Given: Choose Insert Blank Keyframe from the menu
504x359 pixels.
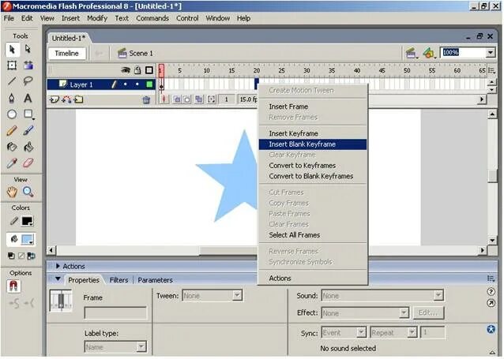Looking at the screenshot, I should (x=312, y=144).
